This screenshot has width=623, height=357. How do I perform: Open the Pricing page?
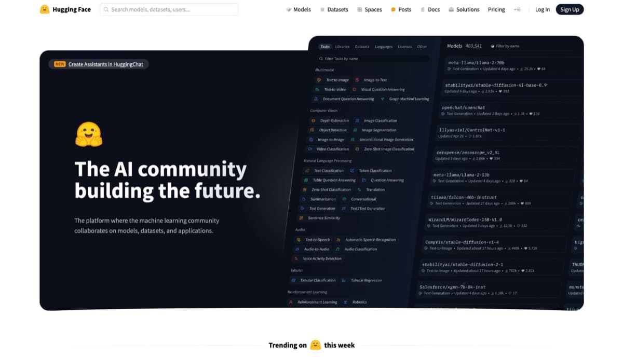click(496, 9)
